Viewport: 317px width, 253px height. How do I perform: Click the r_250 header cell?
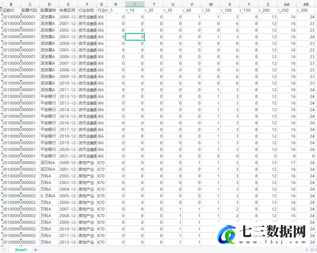(287, 10)
